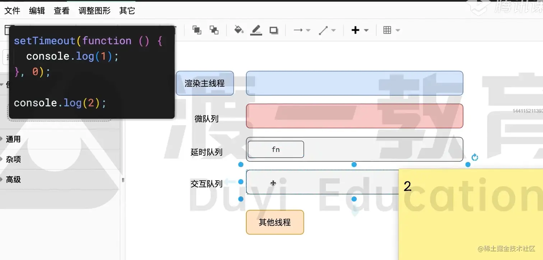The width and height of the screenshot is (543, 260).
Task: Open the 文件 menu
Action: coord(12,11)
